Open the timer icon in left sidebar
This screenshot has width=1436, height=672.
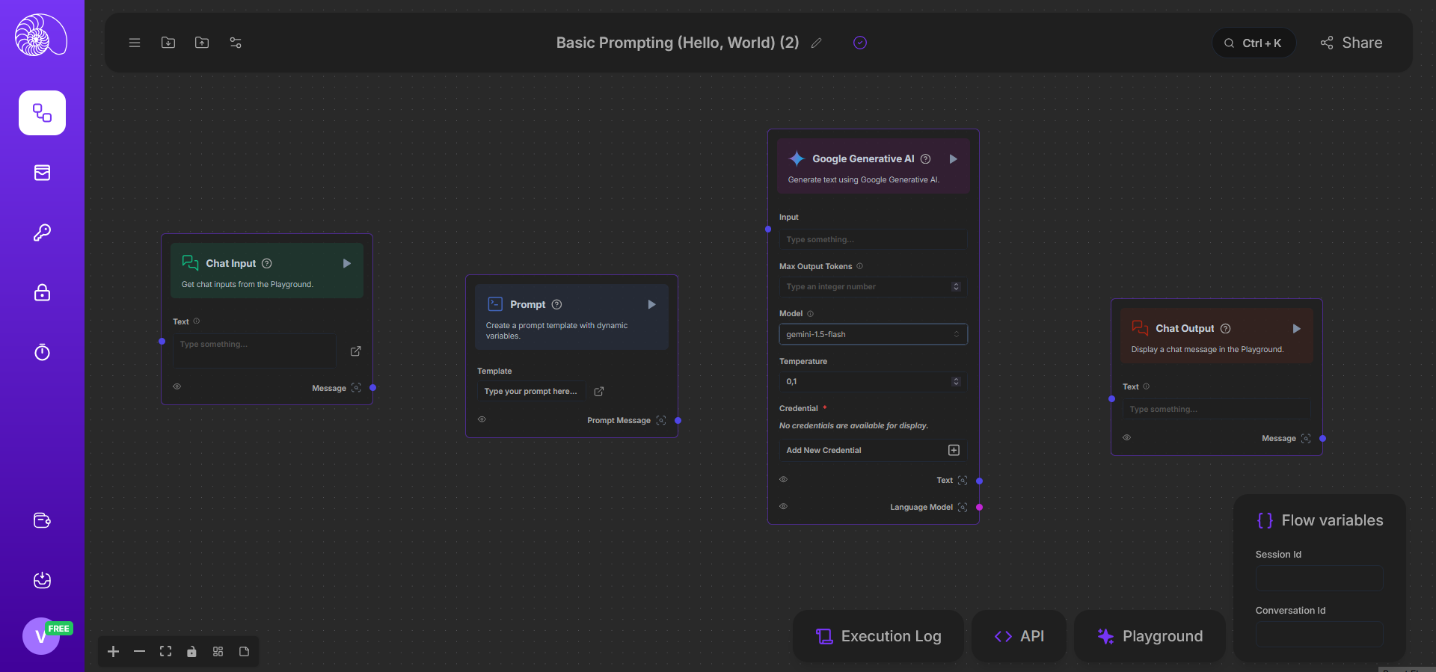(x=42, y=352)
